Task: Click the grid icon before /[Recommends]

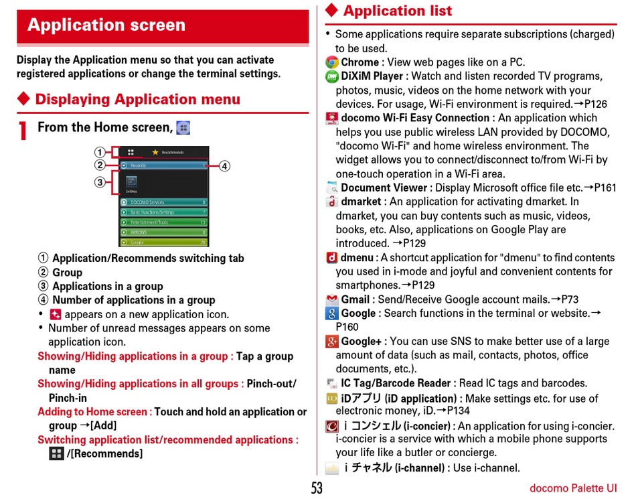Action: coord(56,453)
